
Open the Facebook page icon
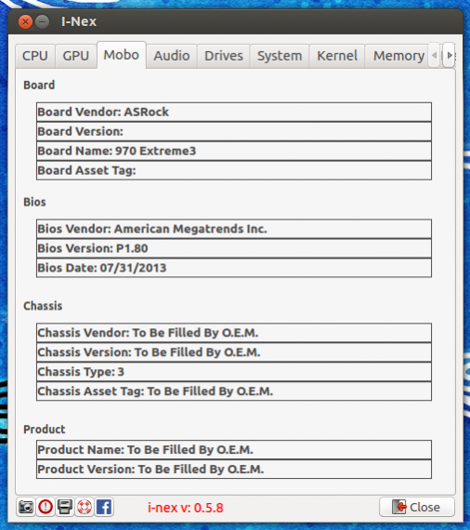click(x=104, y=507)
